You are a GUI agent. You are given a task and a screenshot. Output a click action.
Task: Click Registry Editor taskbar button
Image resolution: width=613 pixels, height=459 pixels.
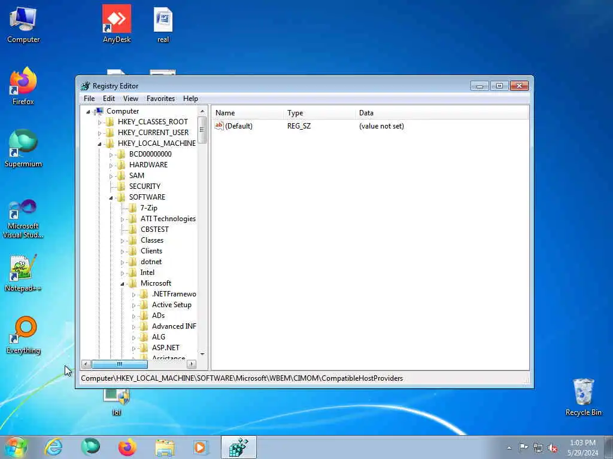tap(238, 447)
